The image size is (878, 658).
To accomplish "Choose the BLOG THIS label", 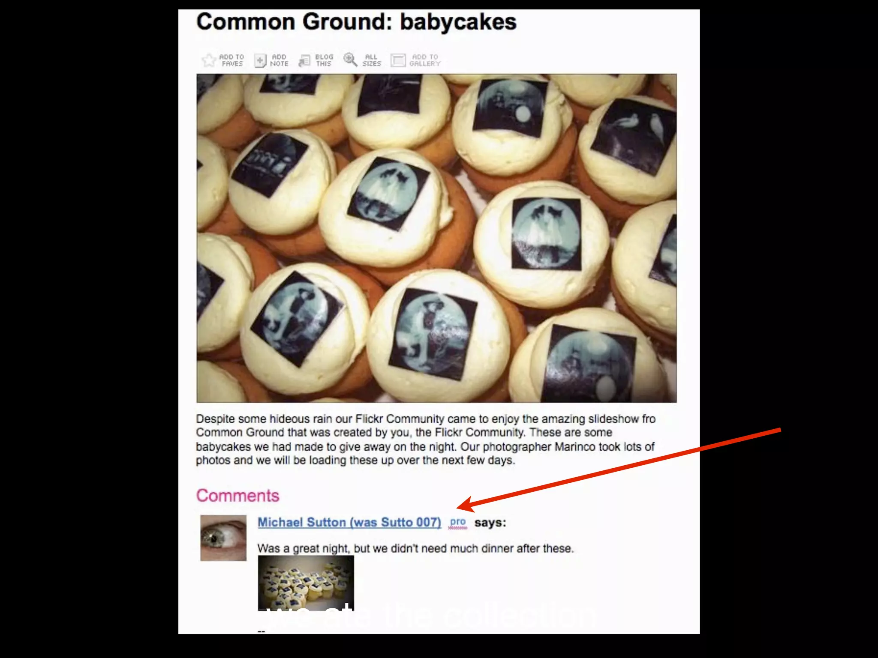I will tap(324, 60).
